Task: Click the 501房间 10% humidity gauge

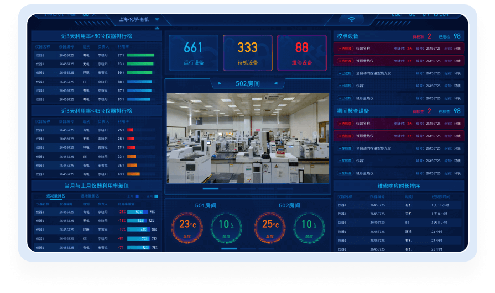Action: coord(226,228)
